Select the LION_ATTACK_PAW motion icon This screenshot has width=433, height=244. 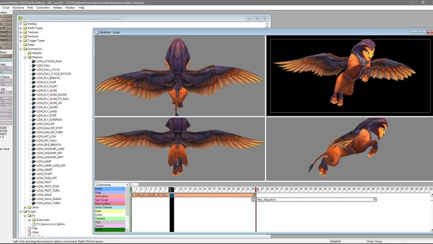pyautogui.click(x=34, y=62)
